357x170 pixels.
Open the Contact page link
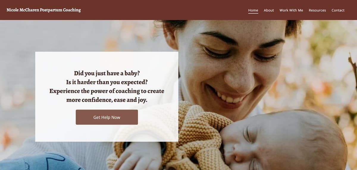(x=338, y=10)
